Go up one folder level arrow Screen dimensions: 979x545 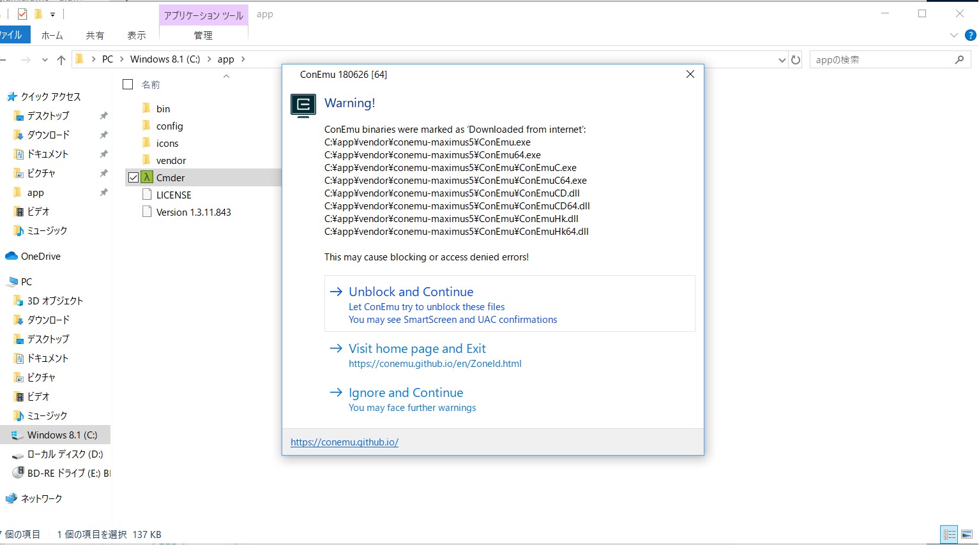pos(61,59)
